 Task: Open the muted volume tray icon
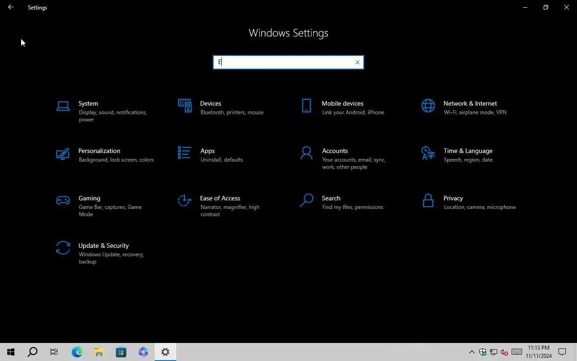point(504,352)
